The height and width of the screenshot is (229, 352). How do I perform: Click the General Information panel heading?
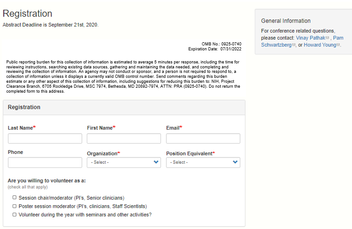[x=286, y=21]
